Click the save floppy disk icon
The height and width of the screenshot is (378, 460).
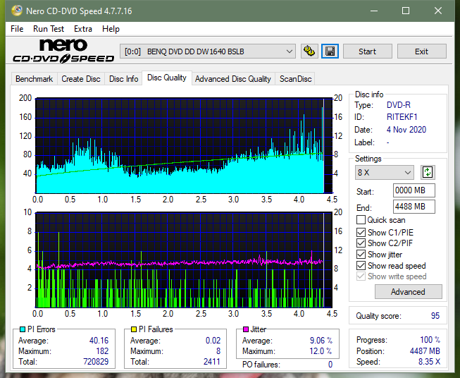pyautogui.click(x=330, y=51)
